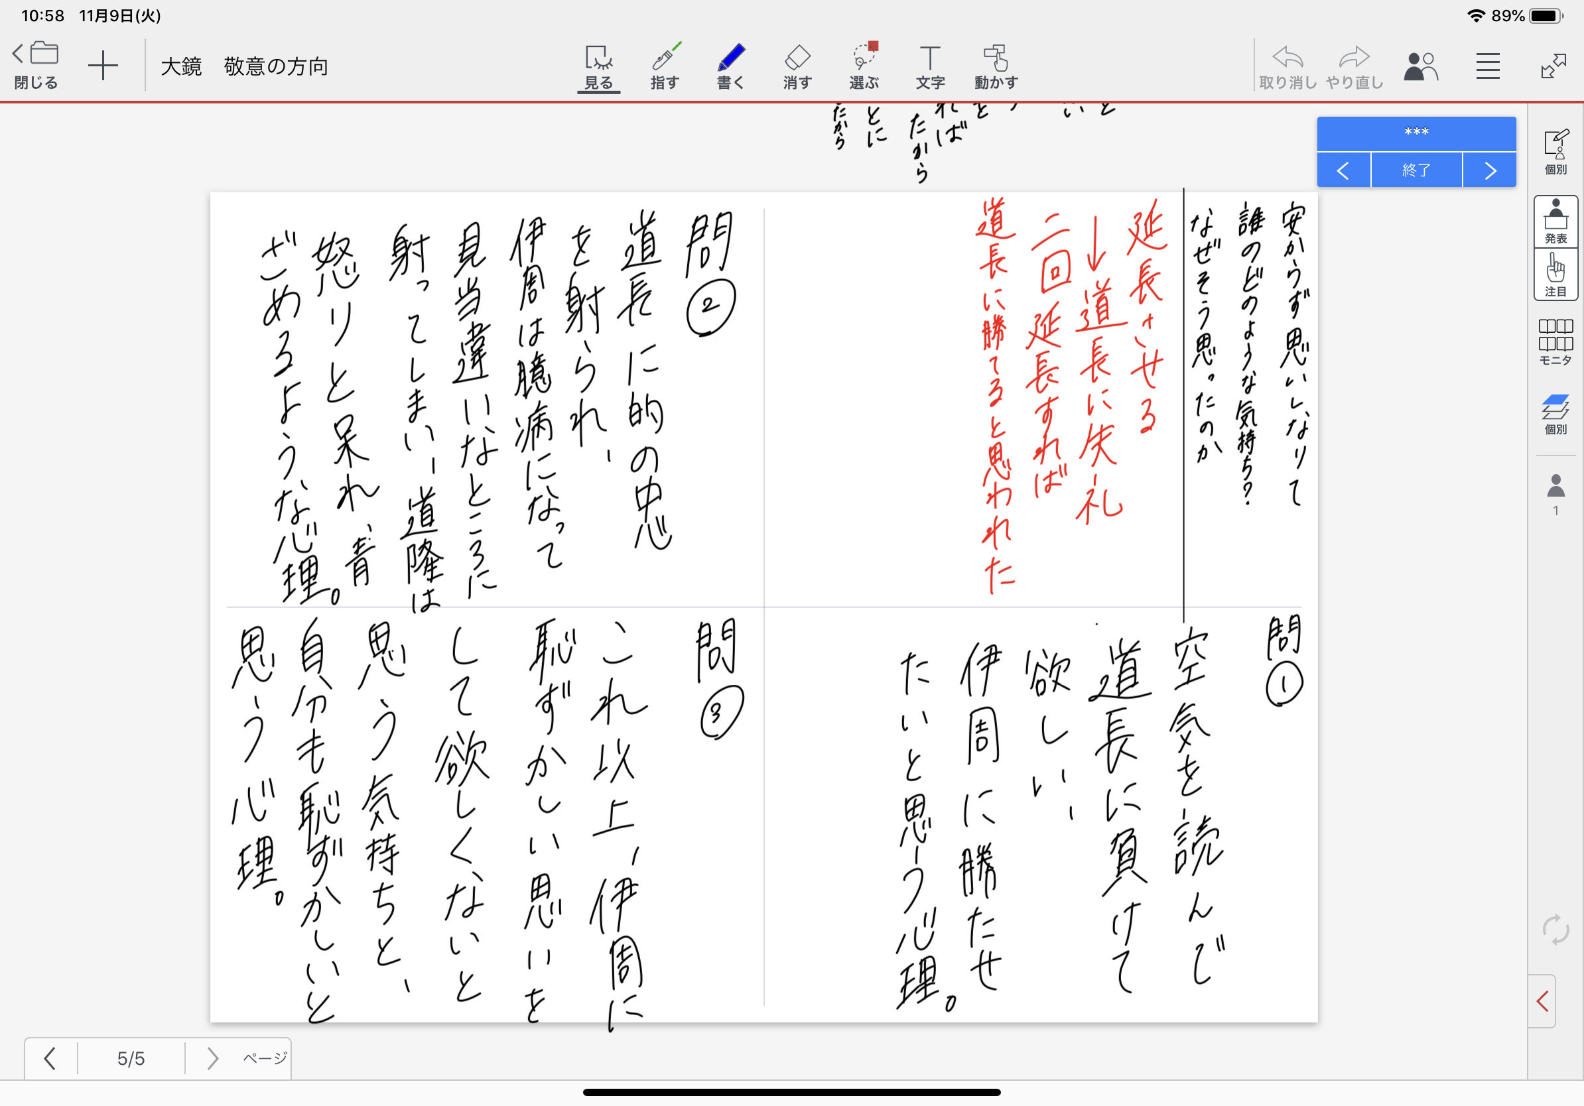Image resolution: width=1584 pixels, height=1106 pixels.
Task: Add a new page with plus icon
Action: click(103, 66)
